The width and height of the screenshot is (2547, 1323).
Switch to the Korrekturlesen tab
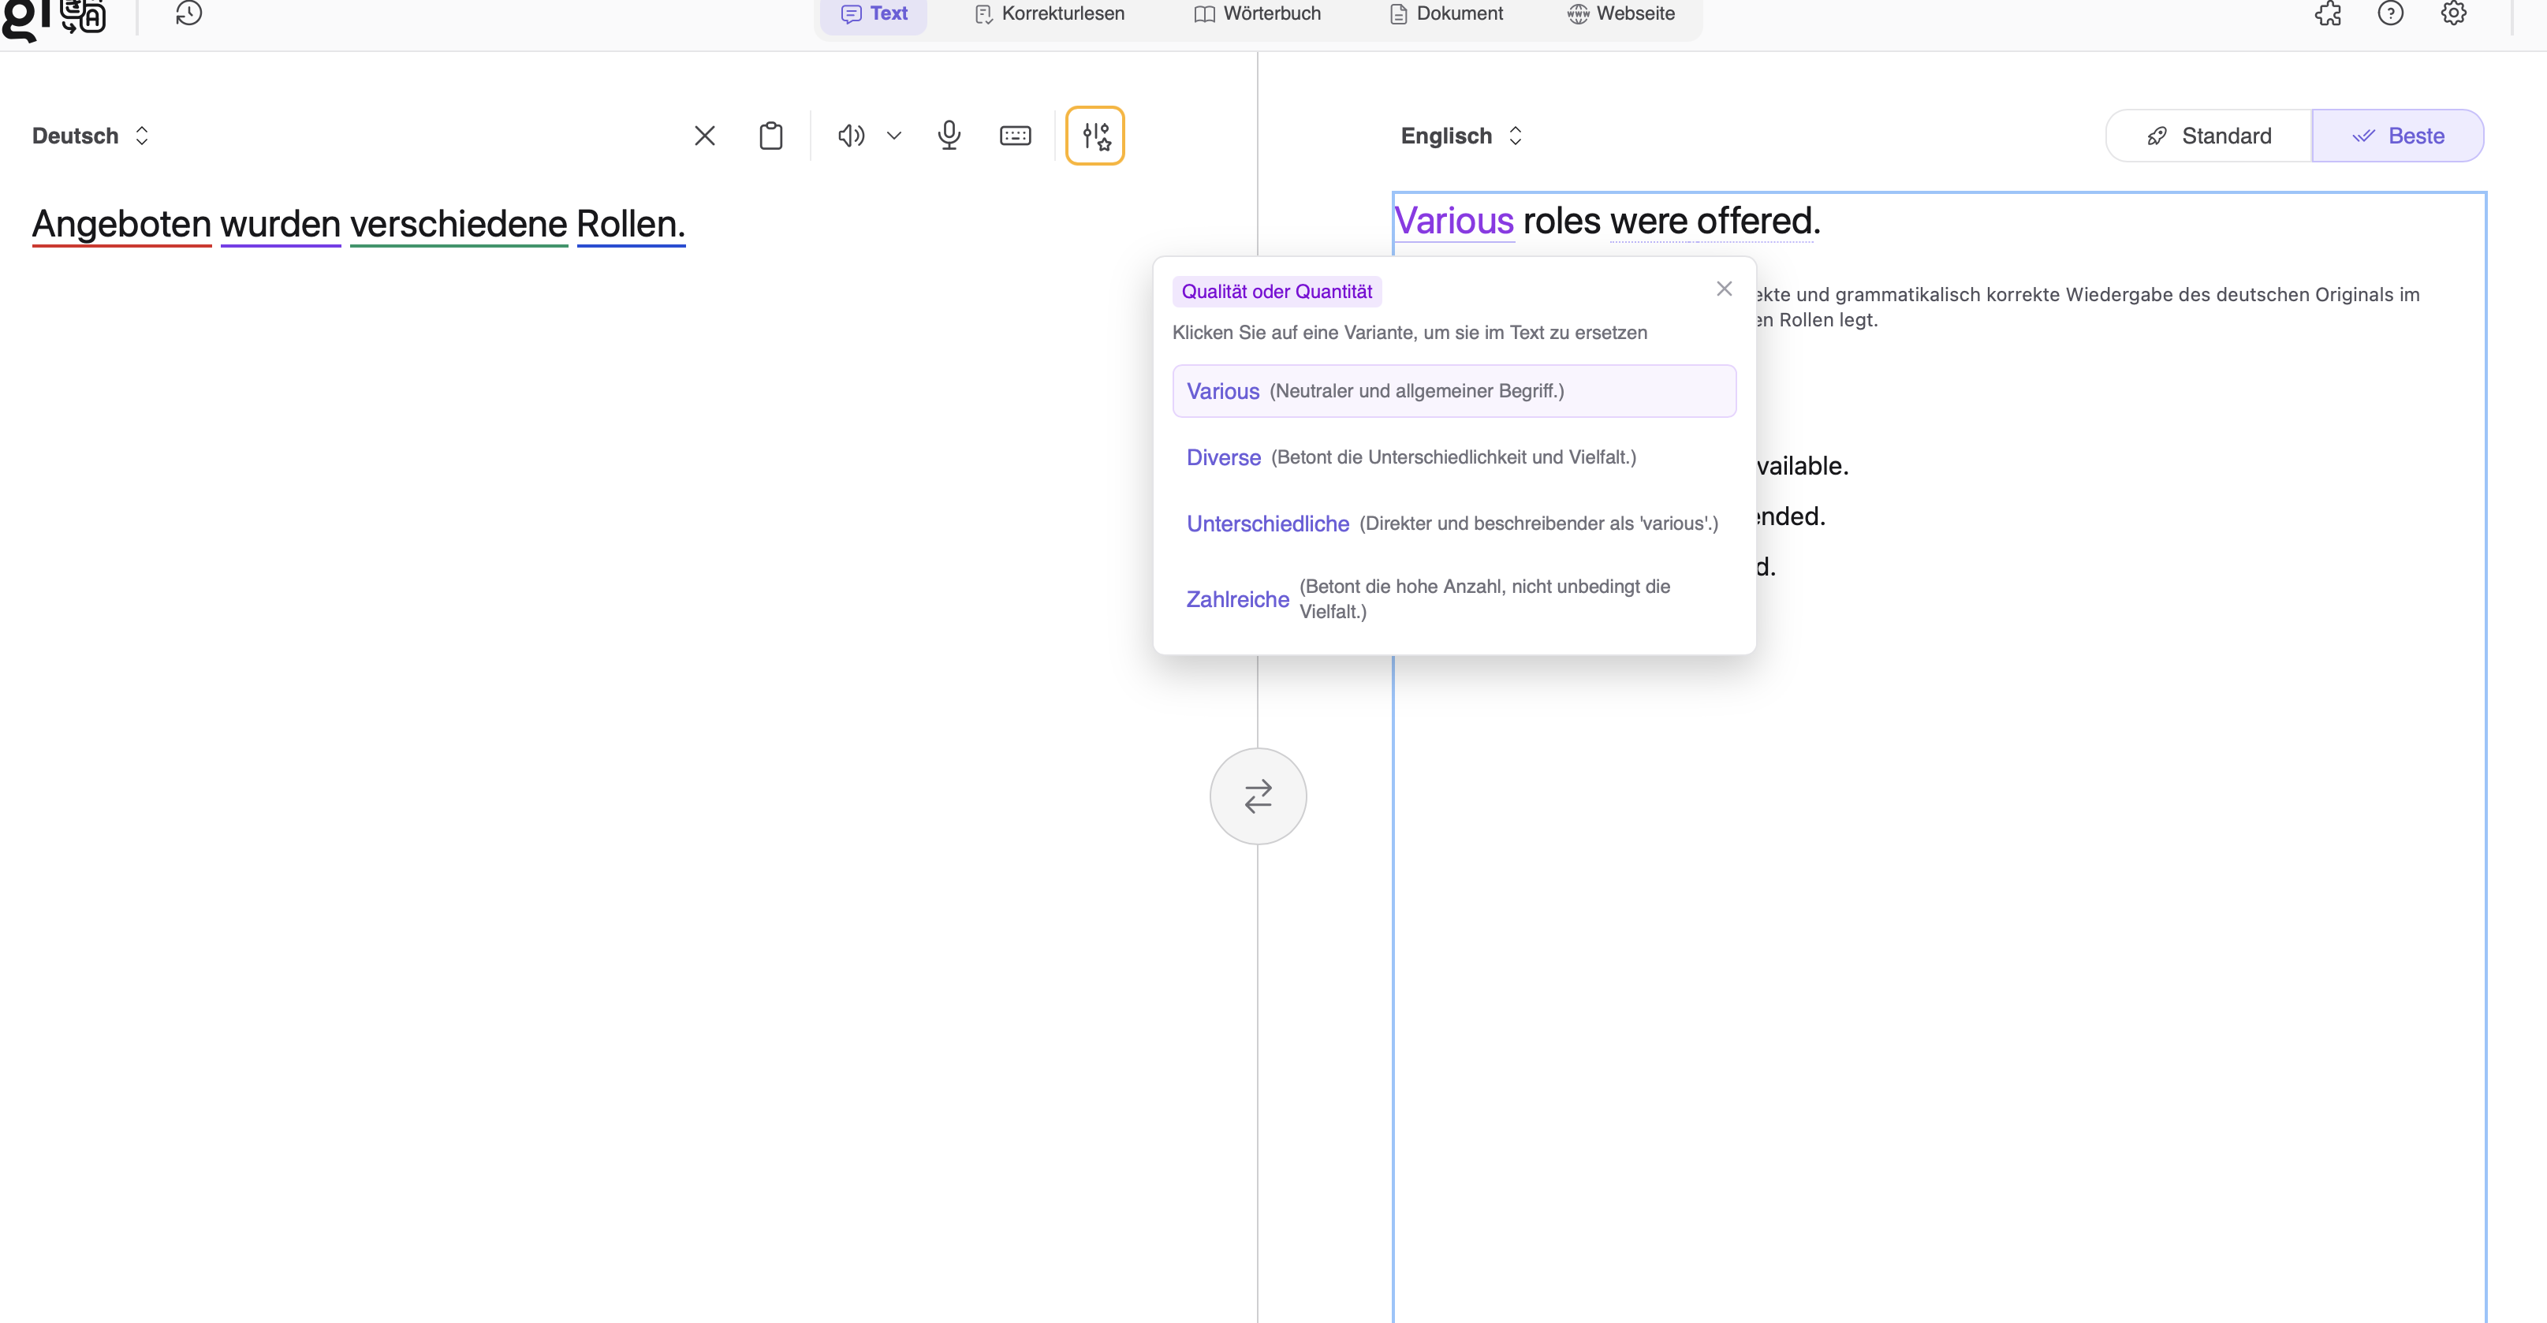[1049, 14]
